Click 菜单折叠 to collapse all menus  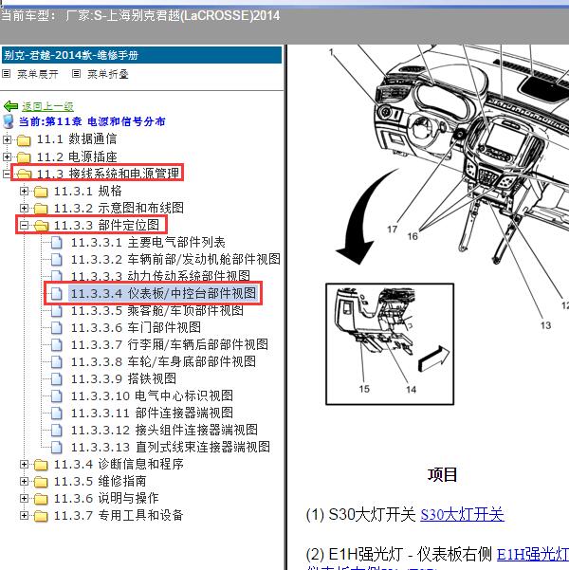coord(108,74)
